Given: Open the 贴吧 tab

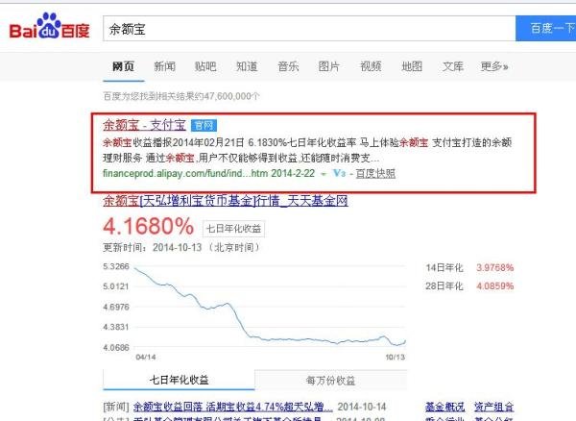Looking at the screenshot, I should [205, 66].
